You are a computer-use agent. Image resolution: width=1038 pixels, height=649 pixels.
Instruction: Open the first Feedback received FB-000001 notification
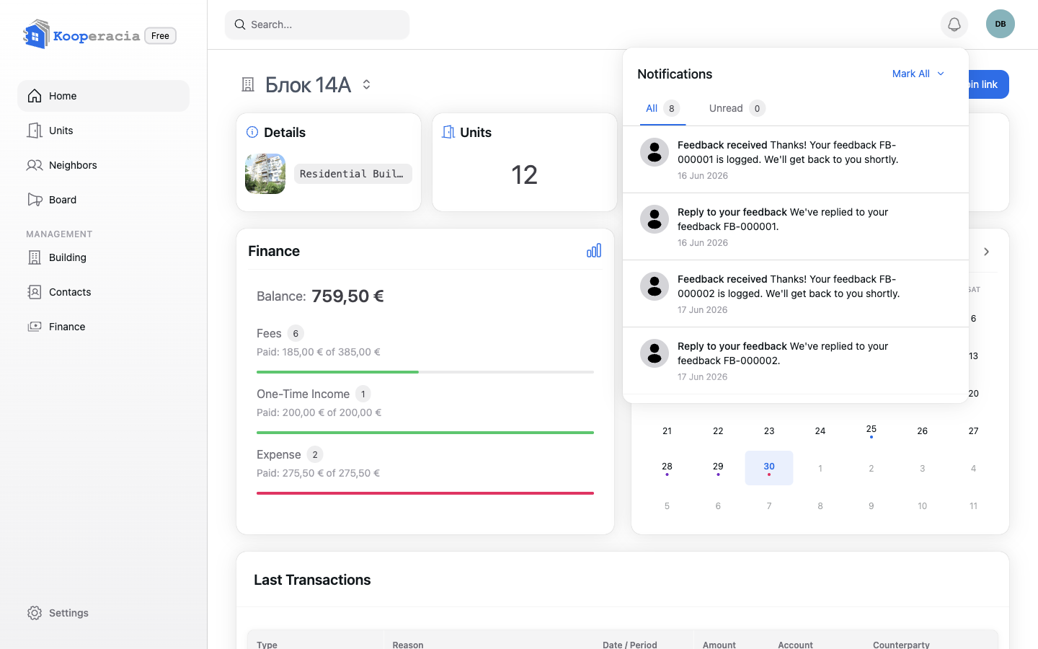pos(796,159)
